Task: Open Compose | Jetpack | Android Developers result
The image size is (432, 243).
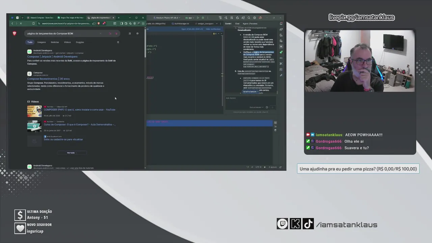Action: tap(52, 57)
